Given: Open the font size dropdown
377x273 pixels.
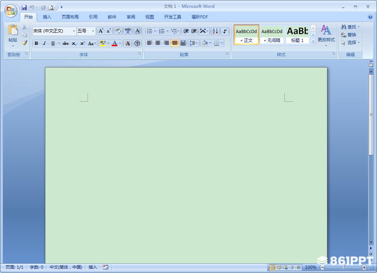Looking at the screenshot, I should click(93, 31).
